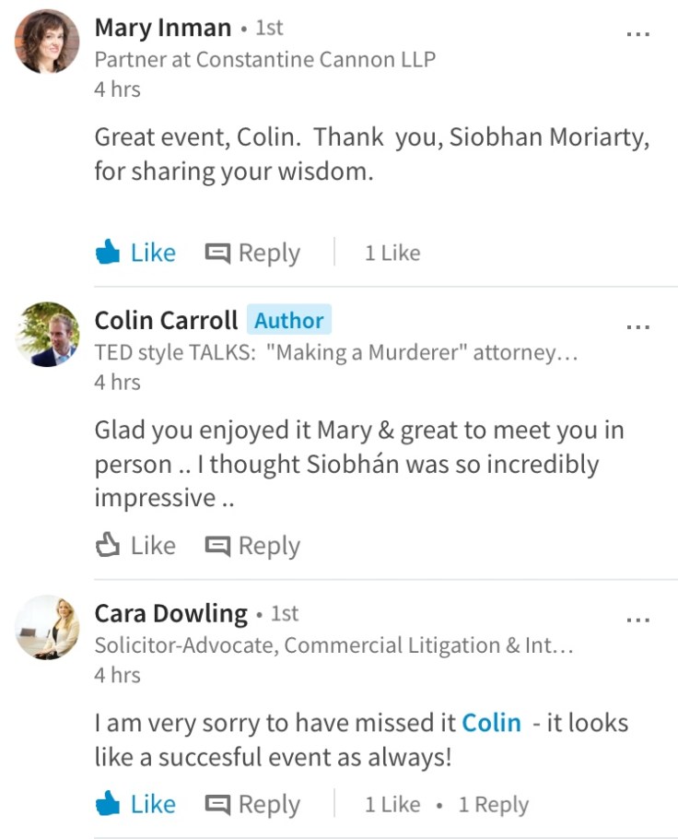View the 1 Like on Cara's comment
This screenshot has height=839, width=678.
tap(392, 805)
